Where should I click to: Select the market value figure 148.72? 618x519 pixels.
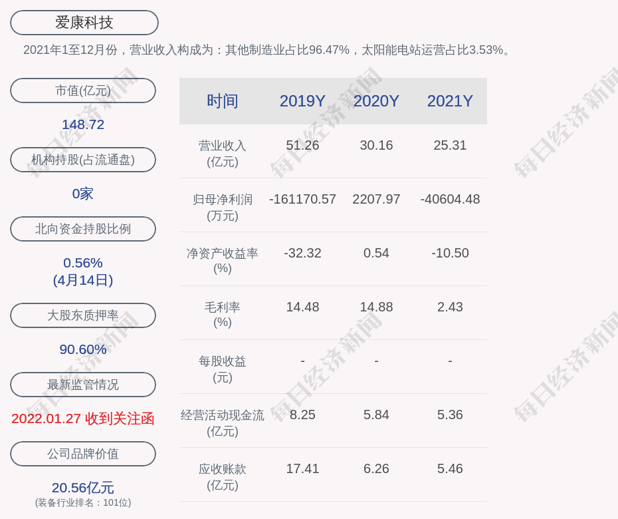(83, 124)
